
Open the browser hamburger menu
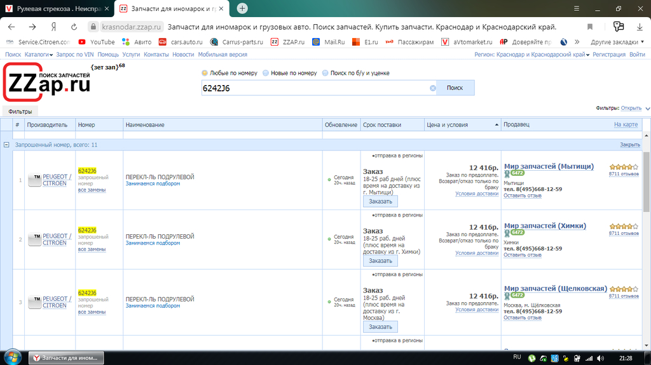577,8
